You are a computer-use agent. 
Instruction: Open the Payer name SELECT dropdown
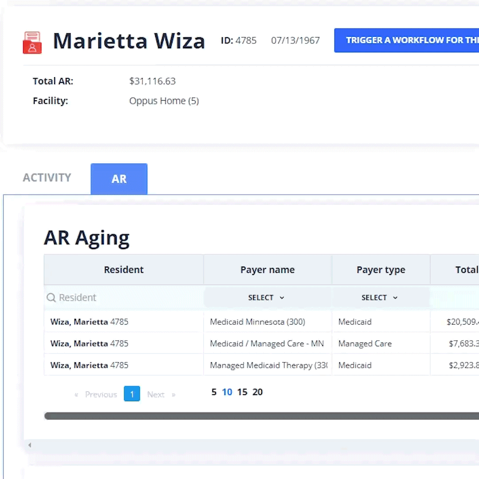(267, 298)
